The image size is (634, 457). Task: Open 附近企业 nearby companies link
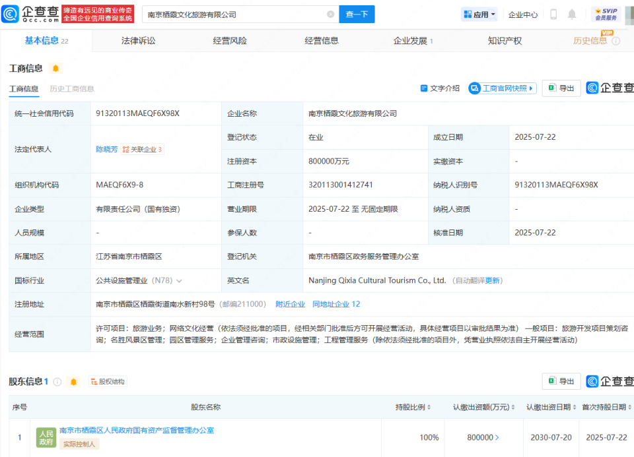(291, 304)
